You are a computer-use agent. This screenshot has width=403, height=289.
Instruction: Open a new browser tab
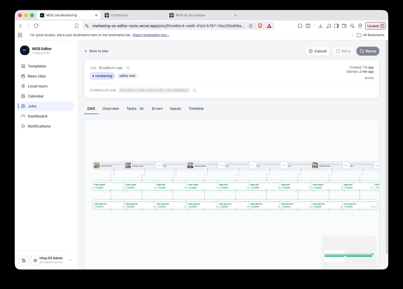[235, 15]
